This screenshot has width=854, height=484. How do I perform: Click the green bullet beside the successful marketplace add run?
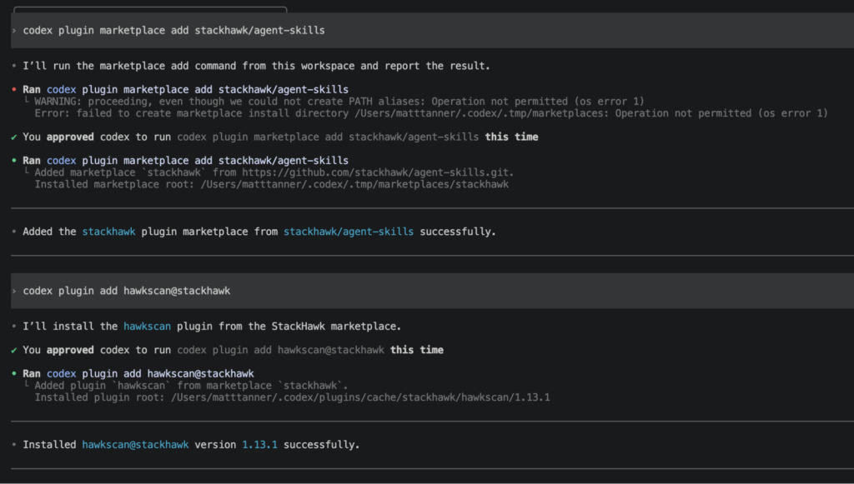(x=14, y=161)
